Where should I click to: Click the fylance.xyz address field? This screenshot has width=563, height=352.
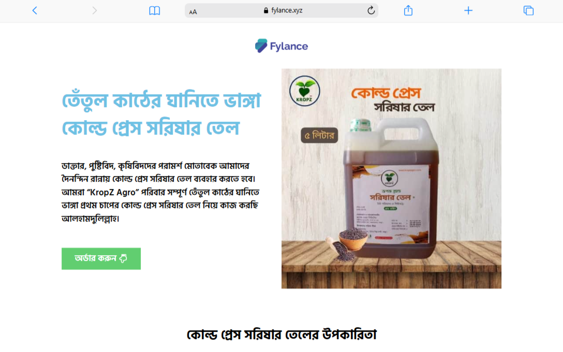pyautogui.click(x=281, y=10)
